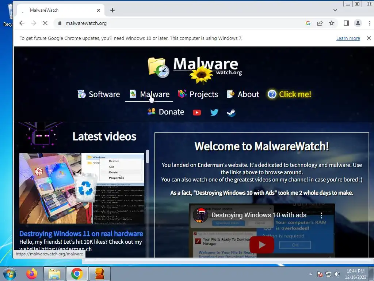Open 'Destroying Windows 11 on real hardware' title
The height and width of the screenshot is (281, 374).
81,234
